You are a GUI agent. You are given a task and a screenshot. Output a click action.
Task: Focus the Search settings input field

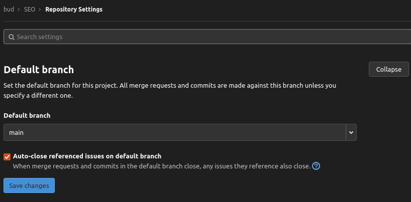[x=207, y=37]
